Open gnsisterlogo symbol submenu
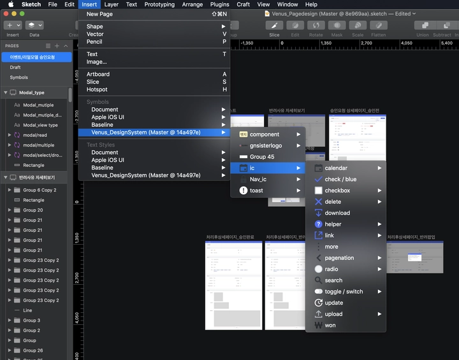 (268, 145)
